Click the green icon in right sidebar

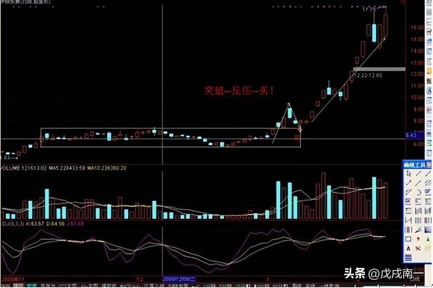(429, 143)
